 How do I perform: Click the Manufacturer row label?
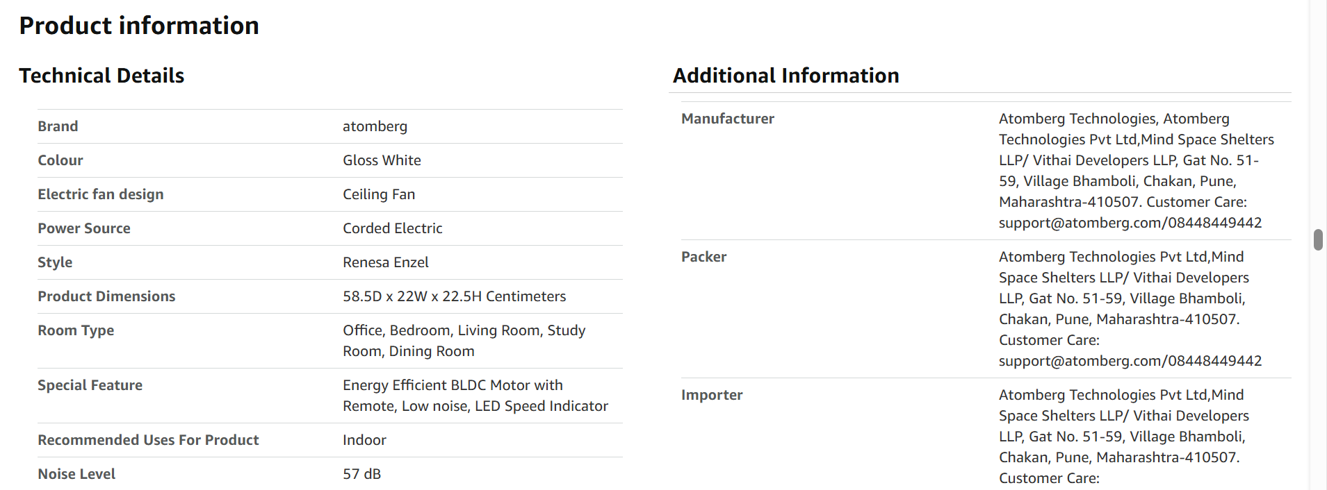(727, 119)
